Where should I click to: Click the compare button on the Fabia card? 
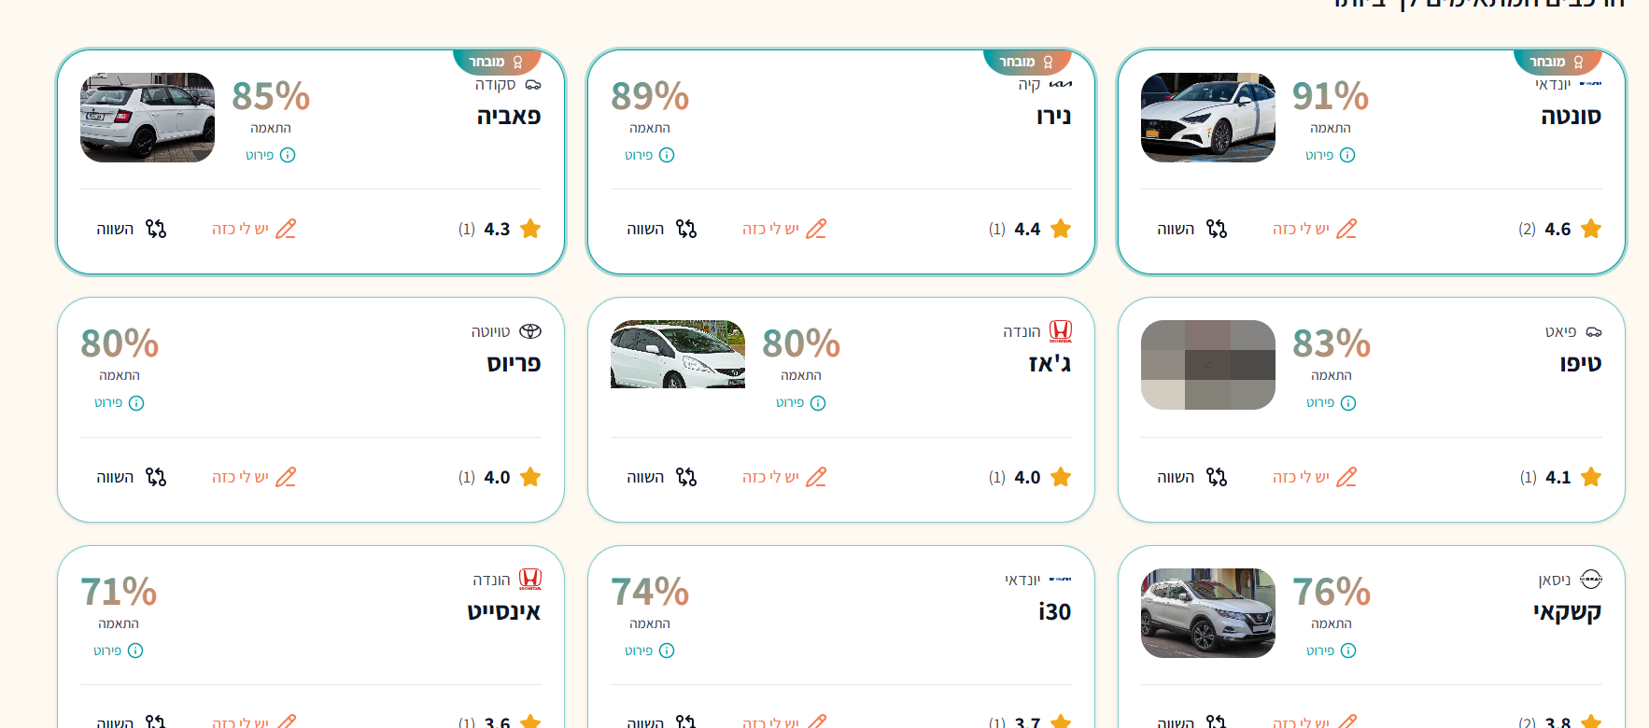(131, 229)
